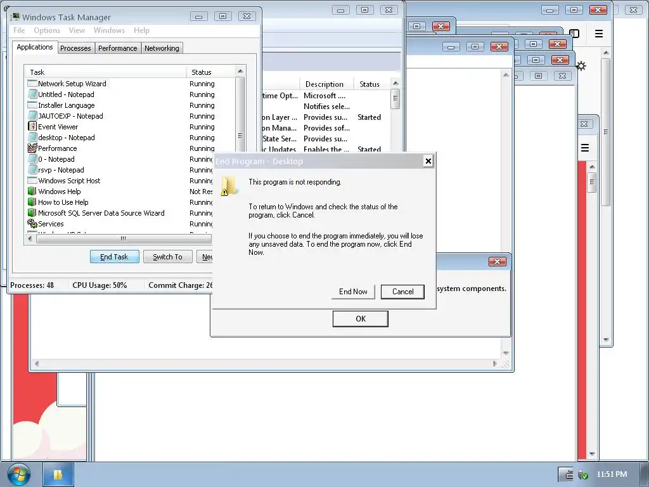This screenshot has width=649, height=487.
Task: Switch to the Performance tab
Action: pos(117,48)
